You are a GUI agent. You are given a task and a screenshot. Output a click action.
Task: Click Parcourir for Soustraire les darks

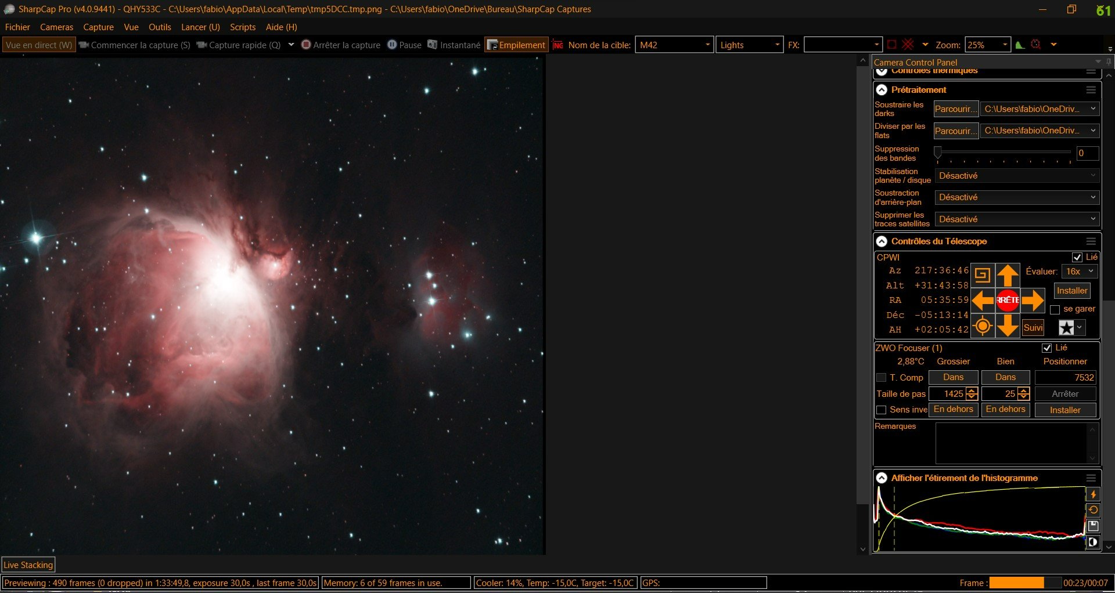(956, 109)
